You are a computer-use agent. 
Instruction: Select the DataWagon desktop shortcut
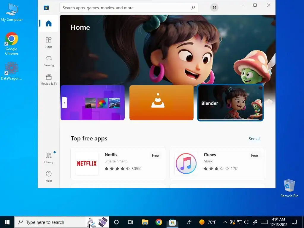pos(12,71)
